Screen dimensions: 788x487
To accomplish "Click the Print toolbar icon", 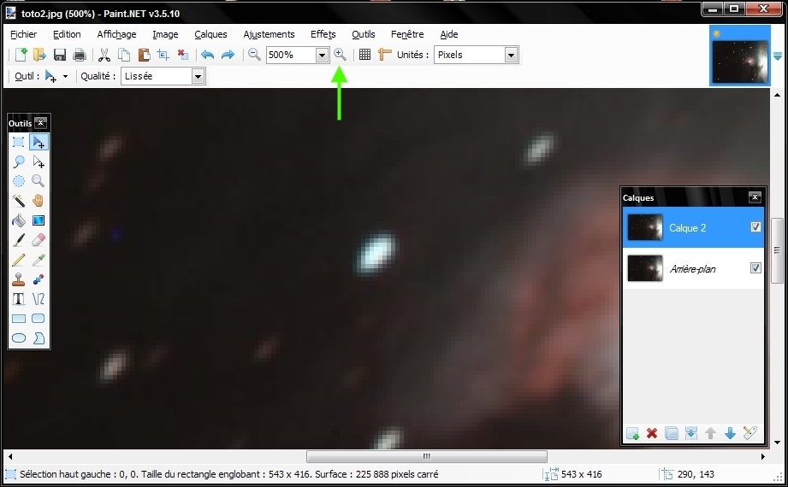I will click(80, 55).
